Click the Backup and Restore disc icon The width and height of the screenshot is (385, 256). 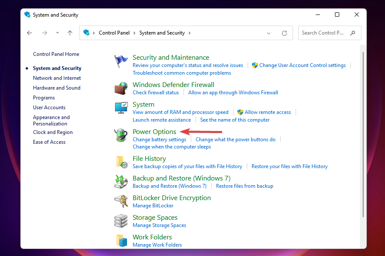(x=121, y=181)
